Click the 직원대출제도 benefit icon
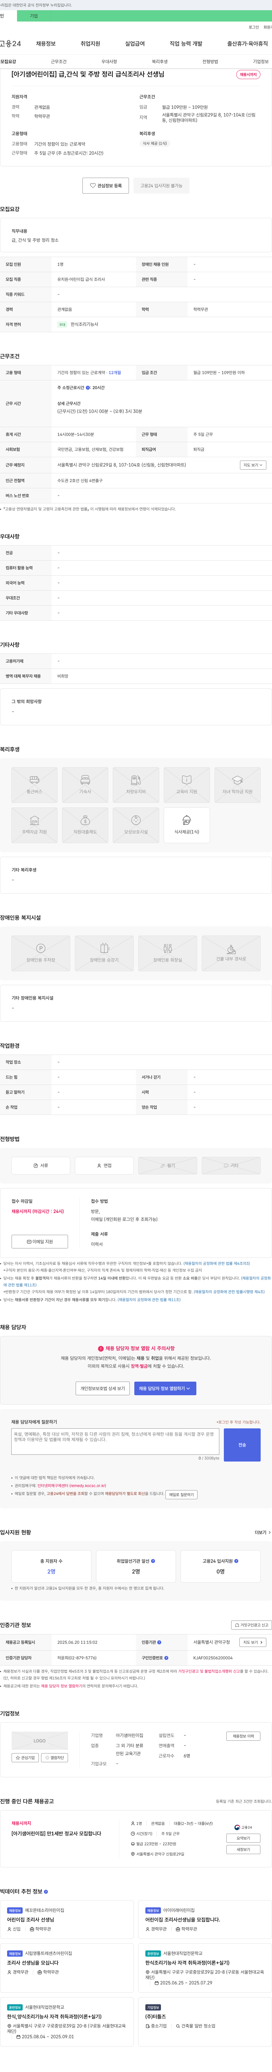 coord(85,825)
